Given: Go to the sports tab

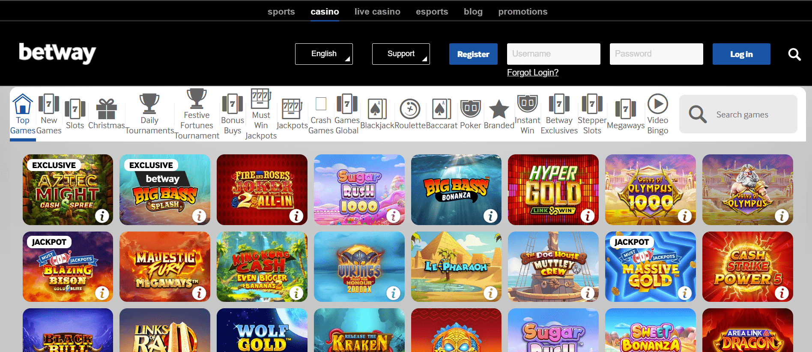Looking at the screenshot, I should [x=281, y=12].
